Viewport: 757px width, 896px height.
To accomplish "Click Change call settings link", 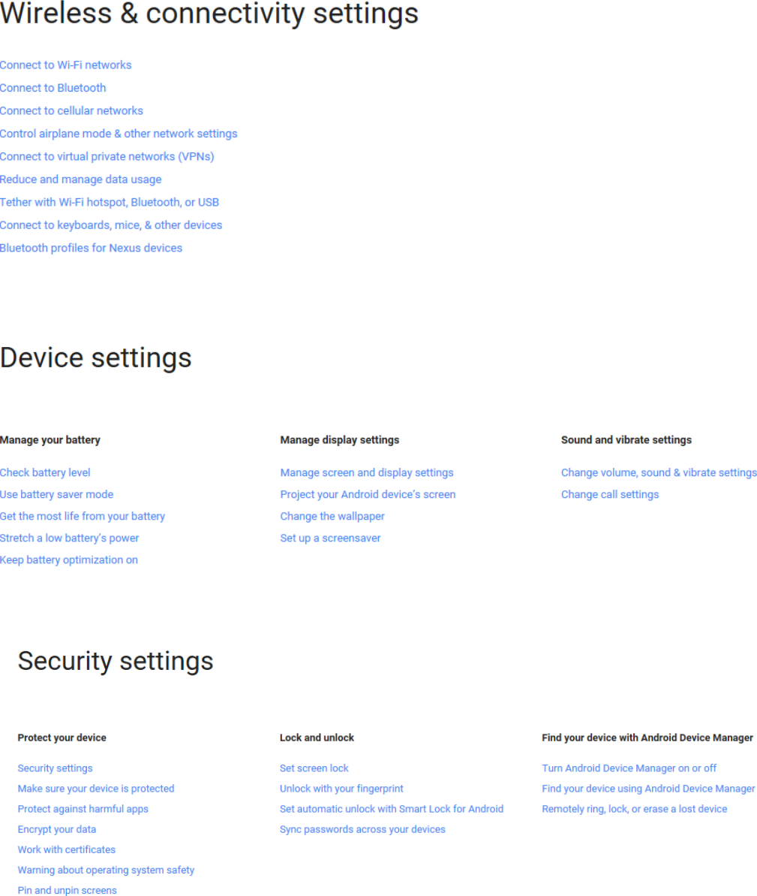I will click(610, 494).
